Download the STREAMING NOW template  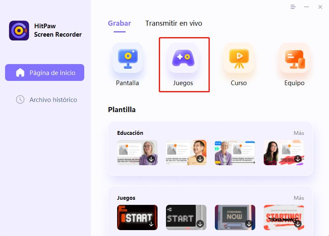(249, 224)
